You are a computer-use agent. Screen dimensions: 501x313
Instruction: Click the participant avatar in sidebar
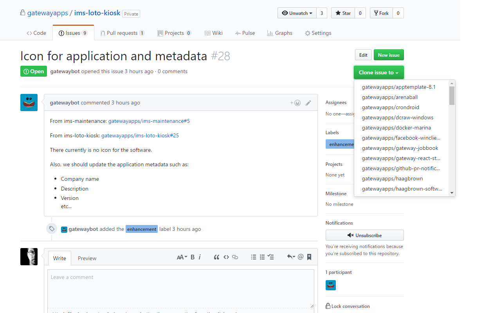pos(331,285)
